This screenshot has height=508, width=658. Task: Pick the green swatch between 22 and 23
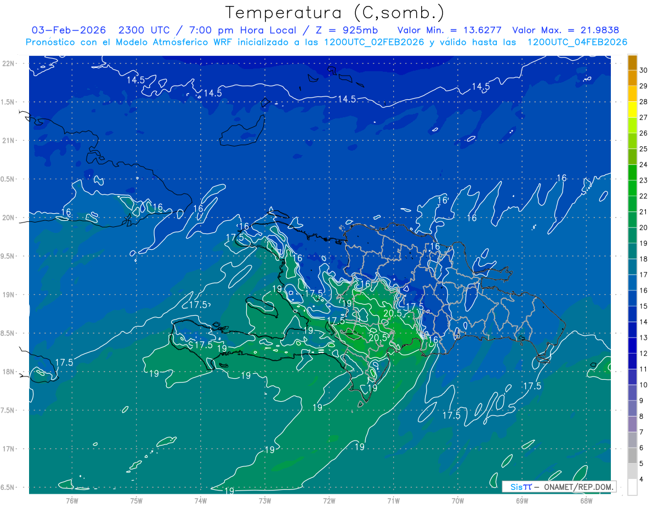coord(633,188)
